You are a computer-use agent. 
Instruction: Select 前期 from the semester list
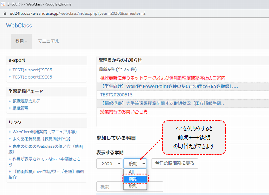[133, 179]
